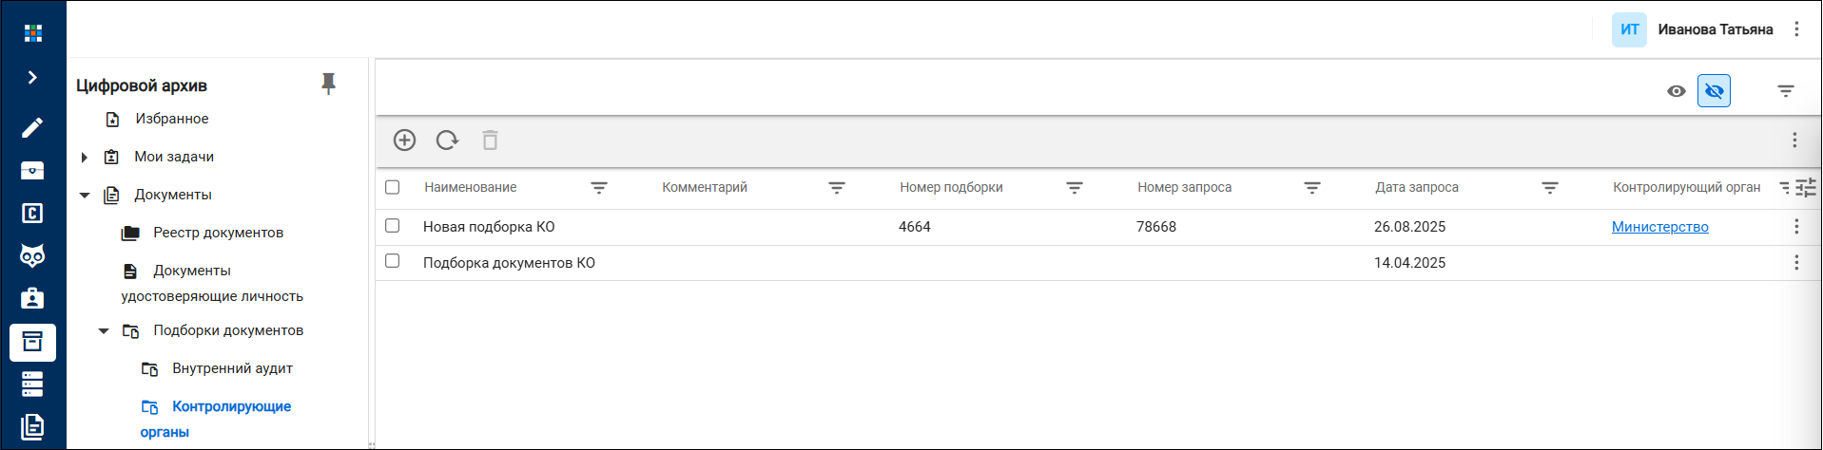Toggle the select-all checkbox in table header
The height and width of the screenshot is (450, 1823).
coord(392,187)
